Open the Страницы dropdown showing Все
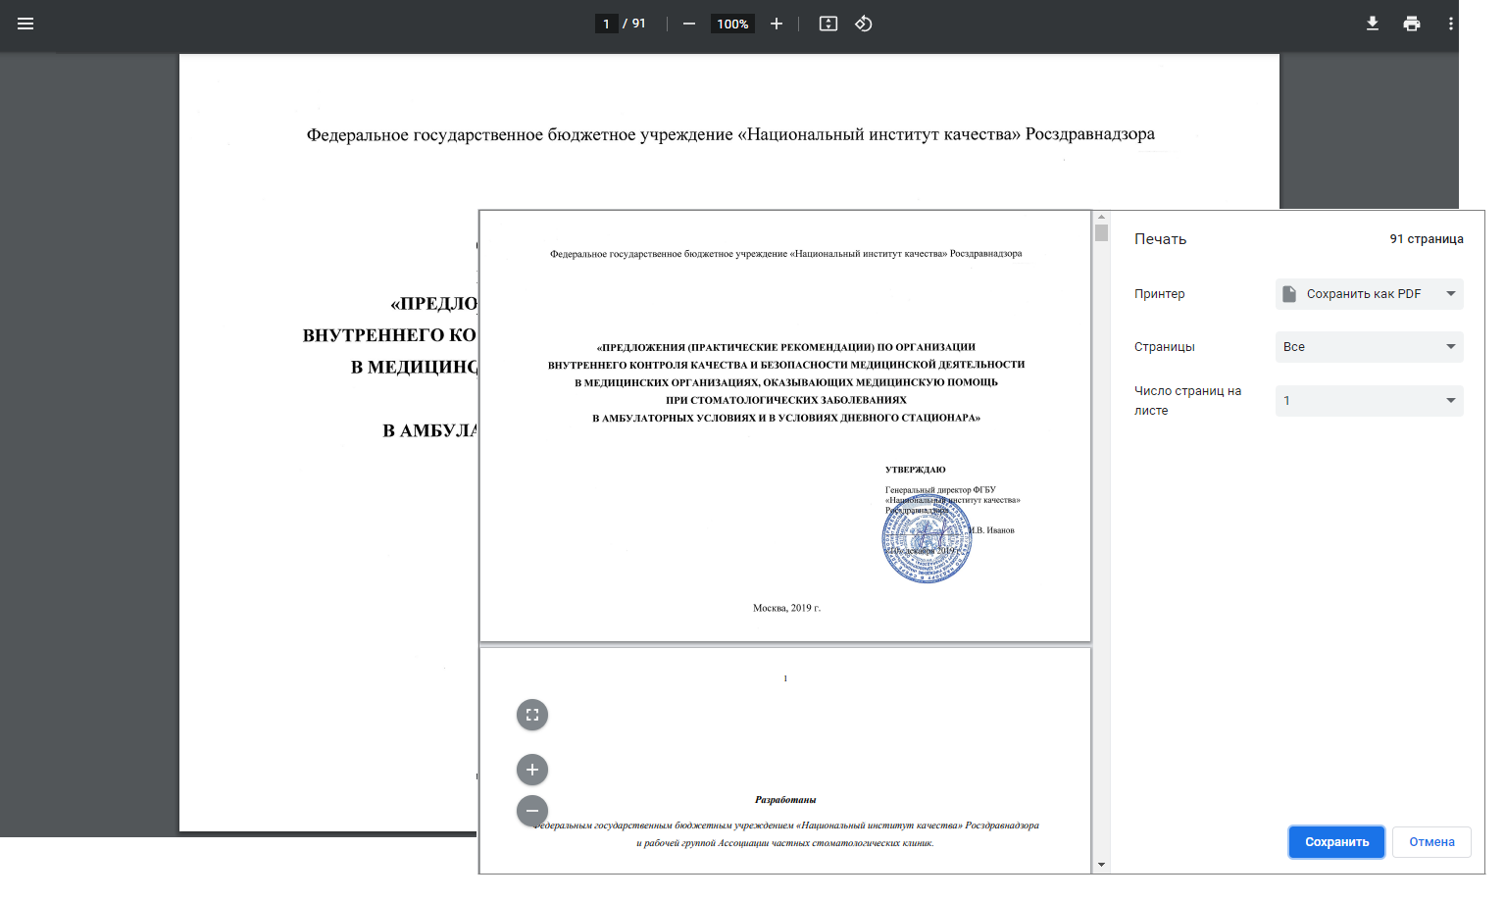 tap(1369, 347)
